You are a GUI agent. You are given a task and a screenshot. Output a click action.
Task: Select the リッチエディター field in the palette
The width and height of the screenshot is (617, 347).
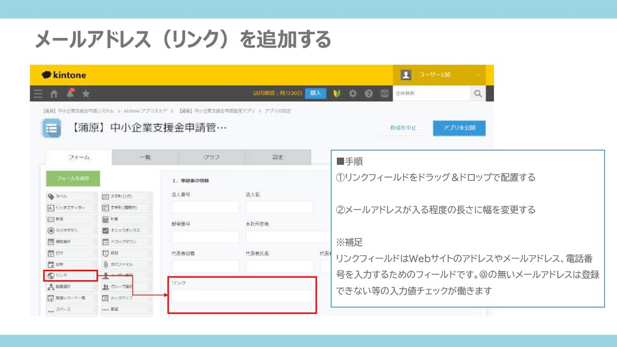[x=71, y=208]
